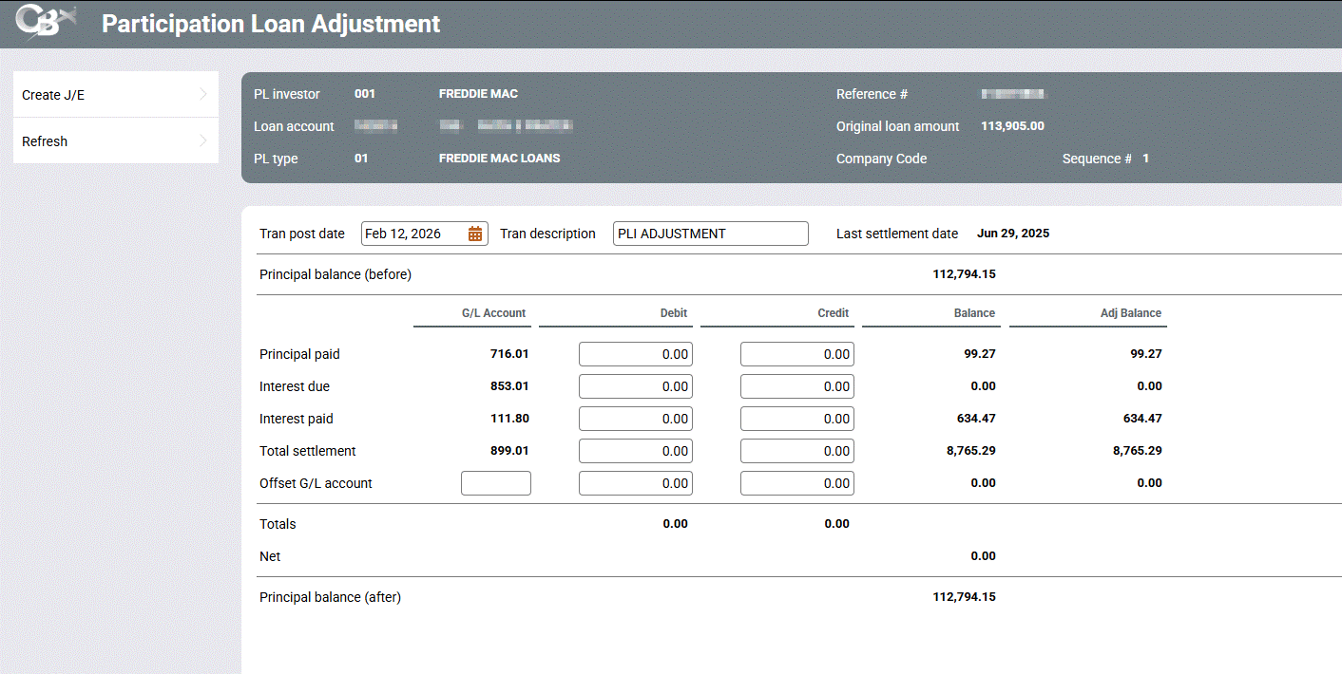The image size is (1342, 674).
Task: Enter the Offset G/L account number box
Action: pos(495,483)
